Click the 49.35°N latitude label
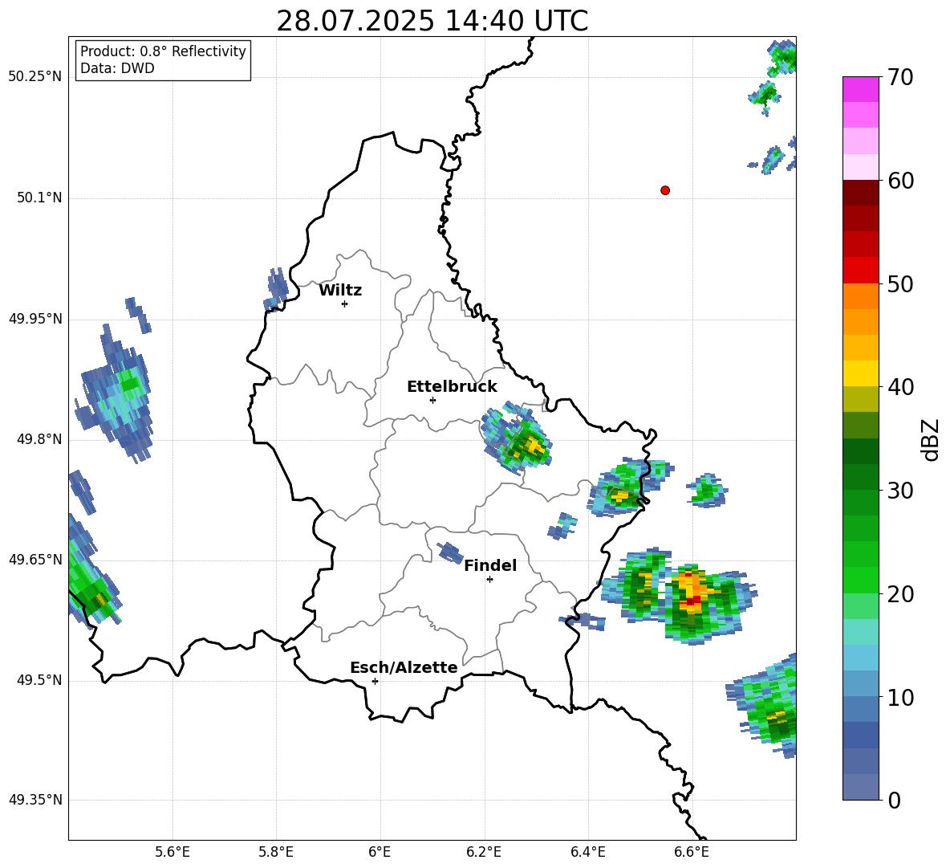This screenshot has height=868, width=950. (35, 800)
